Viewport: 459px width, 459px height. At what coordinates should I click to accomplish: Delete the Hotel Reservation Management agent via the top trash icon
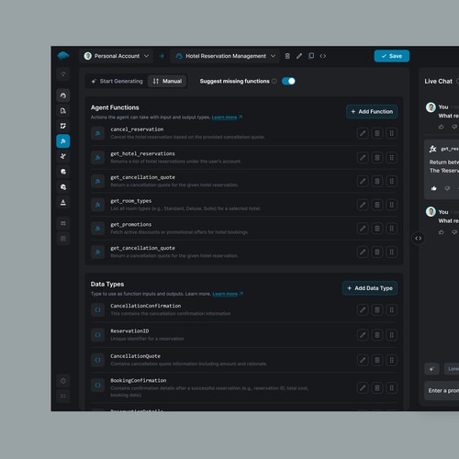pyautogui.click(x=287, y=56)
